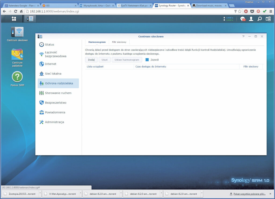
Task: Click the Dodaj button
Action: [x=91, y=60]
